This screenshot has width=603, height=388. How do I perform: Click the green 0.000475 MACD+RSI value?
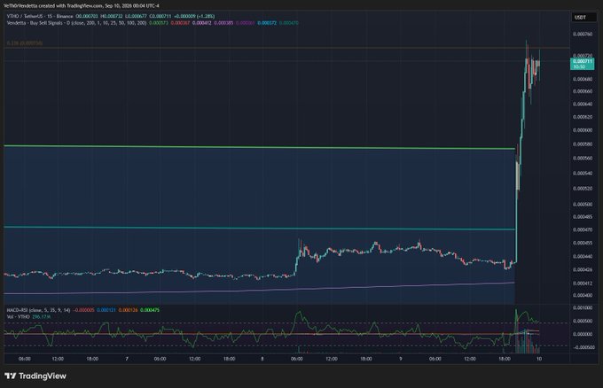coord(150,310)
